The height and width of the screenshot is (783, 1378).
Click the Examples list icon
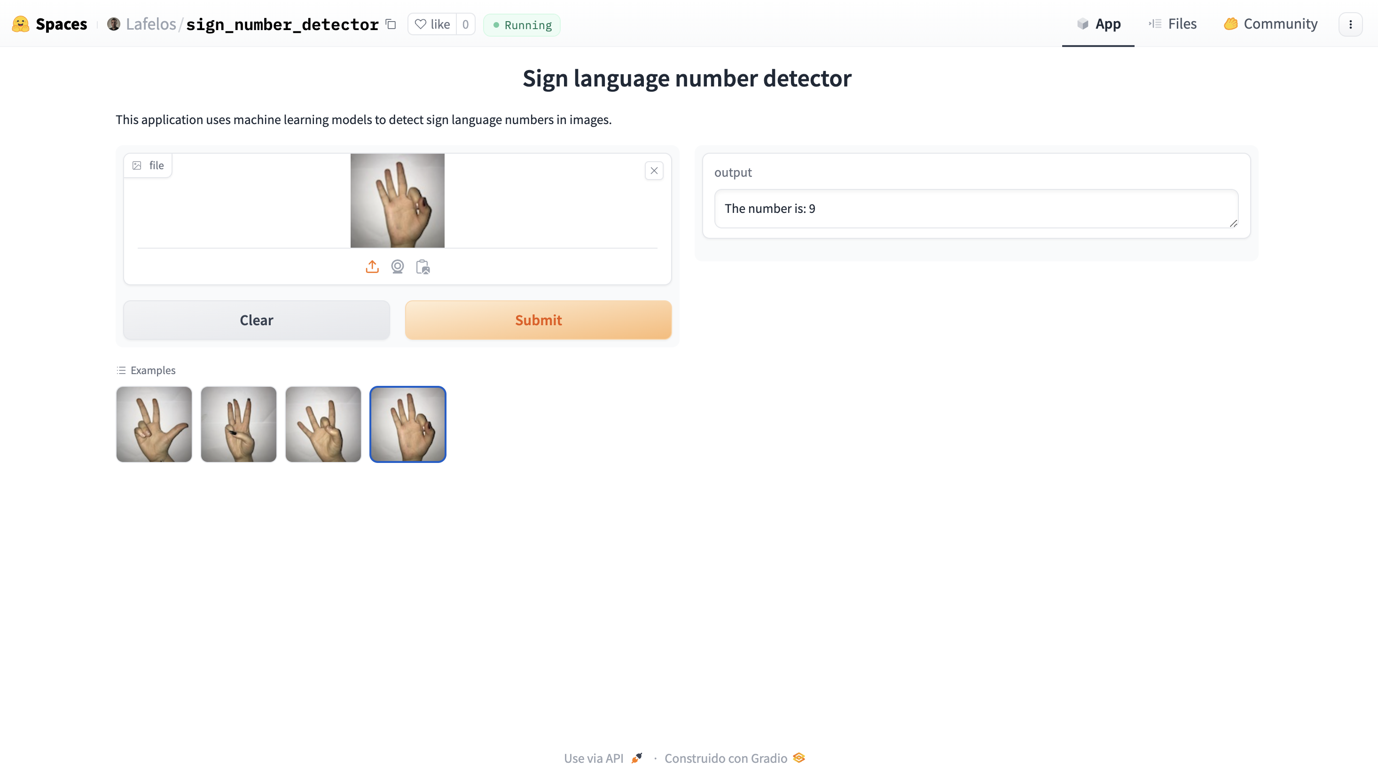(121, 370)
